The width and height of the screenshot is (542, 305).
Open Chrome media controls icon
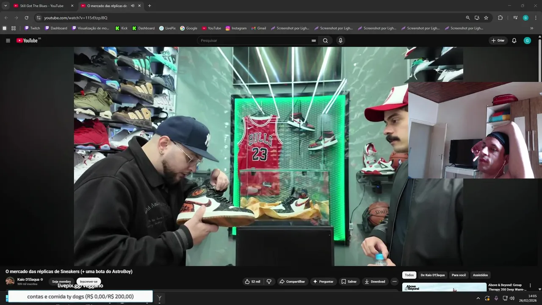click(515, 18)
